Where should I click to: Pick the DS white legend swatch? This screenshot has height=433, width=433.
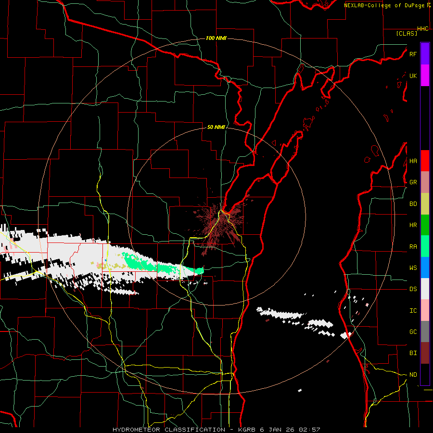(425, 289)
